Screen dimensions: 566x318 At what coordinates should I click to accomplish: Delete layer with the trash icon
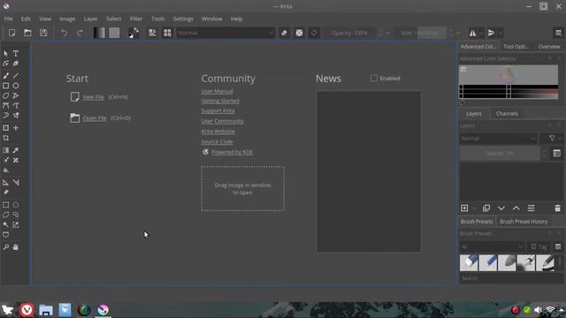[x=558, y=208]
